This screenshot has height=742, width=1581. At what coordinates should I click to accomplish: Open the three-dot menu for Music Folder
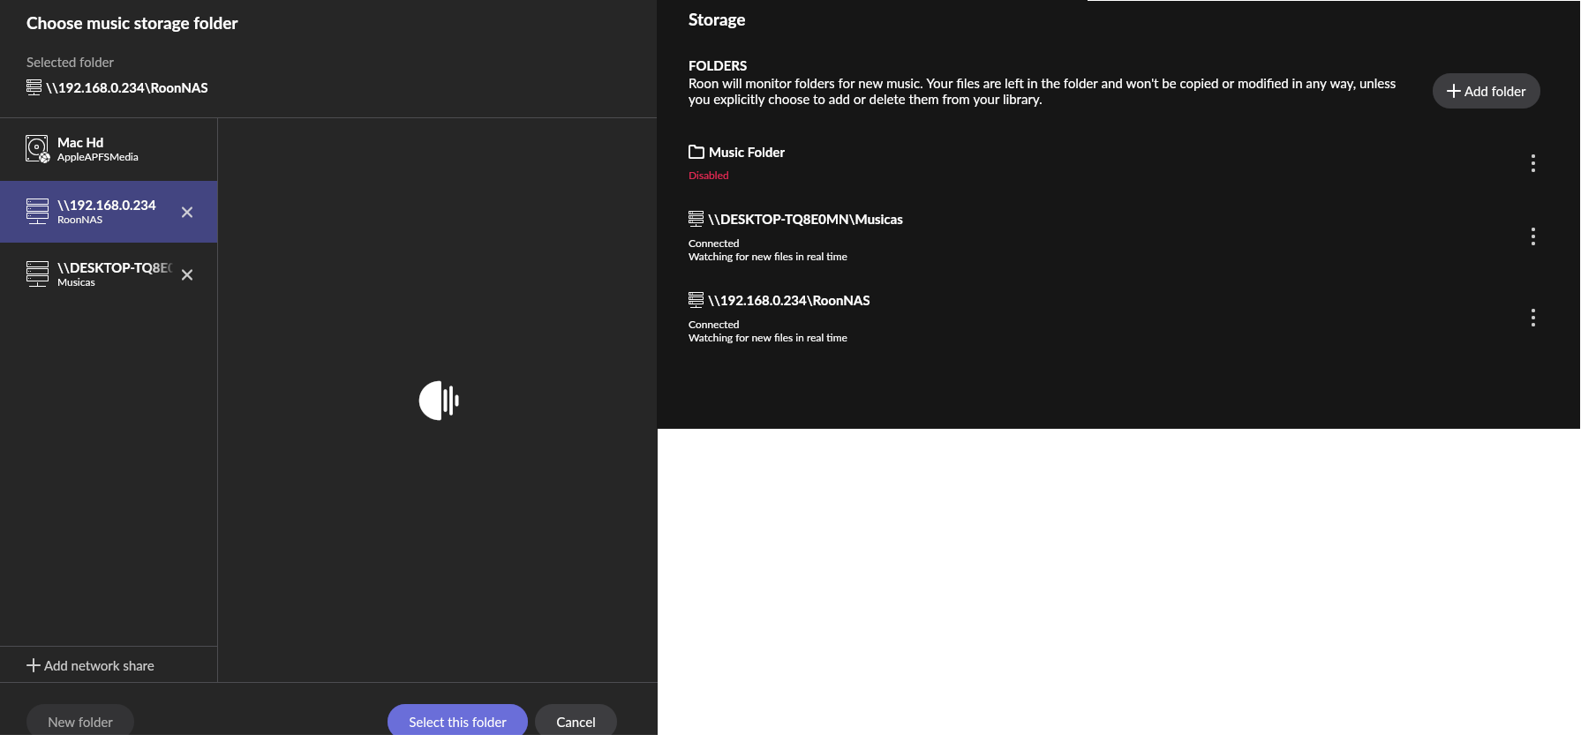pos(1532,163)
